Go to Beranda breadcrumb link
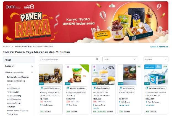The width and height of the screenshot is (172, 116). pyautogui.click(x=6, y=47)
